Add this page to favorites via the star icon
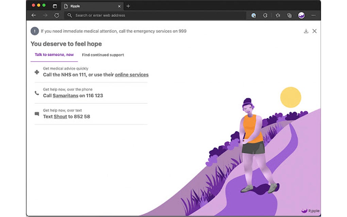This screenshot has height=217, width=347. (277, 15)
